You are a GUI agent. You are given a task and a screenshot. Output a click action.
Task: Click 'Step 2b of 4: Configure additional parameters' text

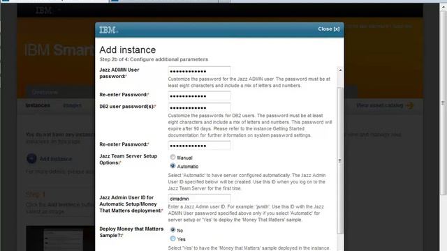coord(154,59)
